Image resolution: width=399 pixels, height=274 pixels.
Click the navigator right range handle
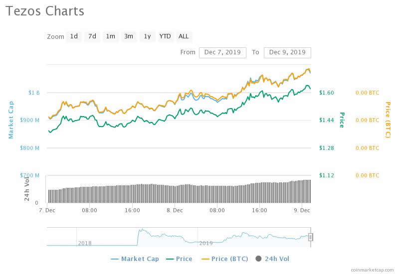(310, 237)
